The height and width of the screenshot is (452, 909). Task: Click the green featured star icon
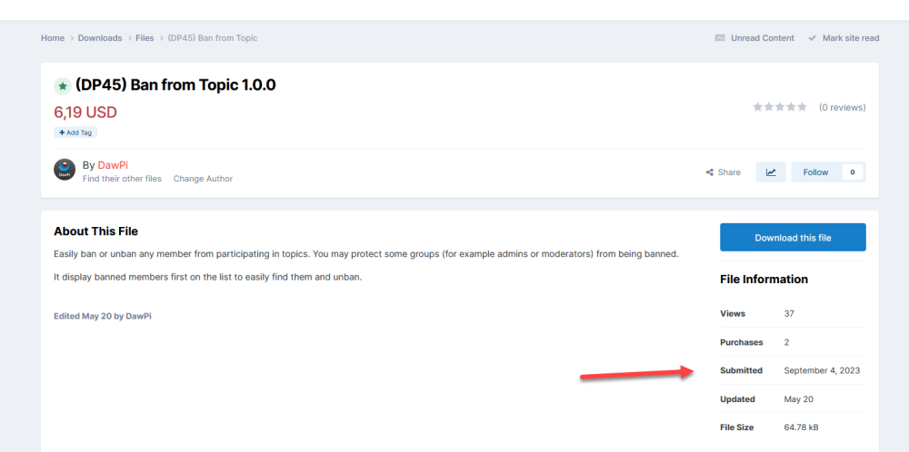pyautogui.click(x=63, y=86)
